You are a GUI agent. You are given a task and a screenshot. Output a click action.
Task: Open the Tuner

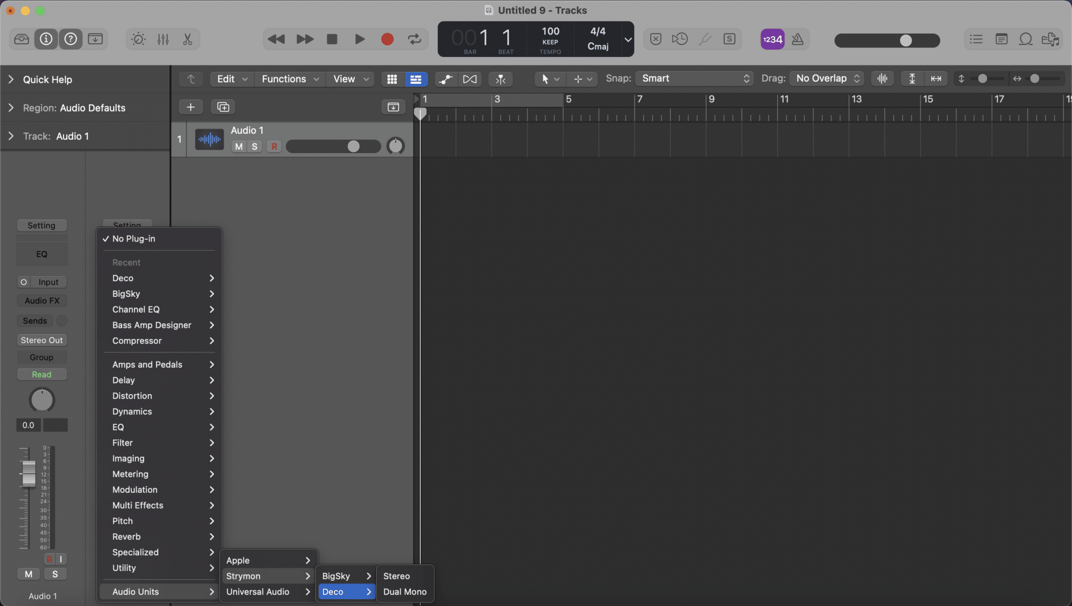pyautogui.click(x=704, y=39)
